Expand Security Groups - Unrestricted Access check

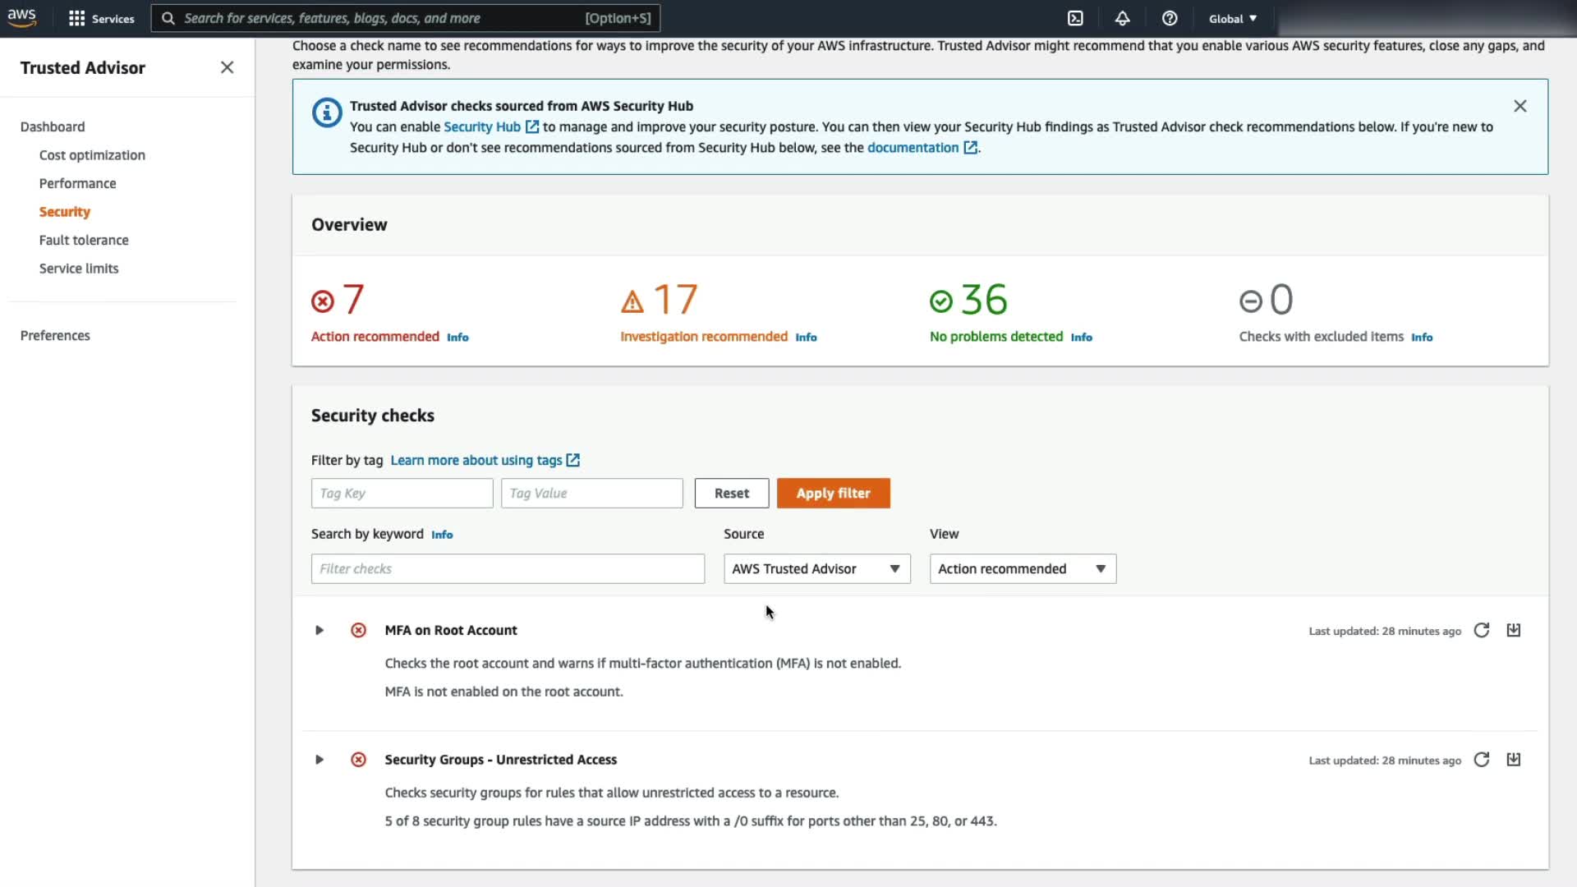tap(320, 760)
